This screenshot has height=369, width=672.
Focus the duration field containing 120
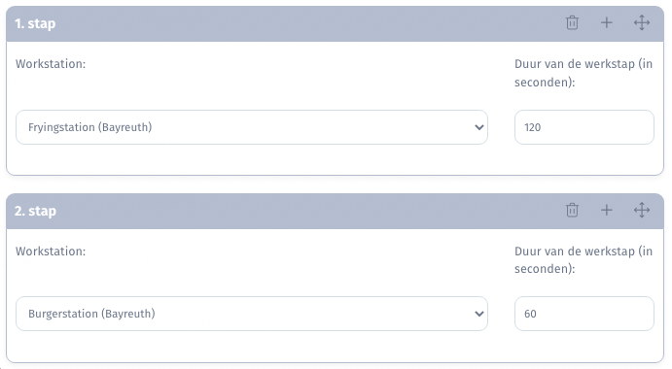pyautogui.click(x=584, y=127)
